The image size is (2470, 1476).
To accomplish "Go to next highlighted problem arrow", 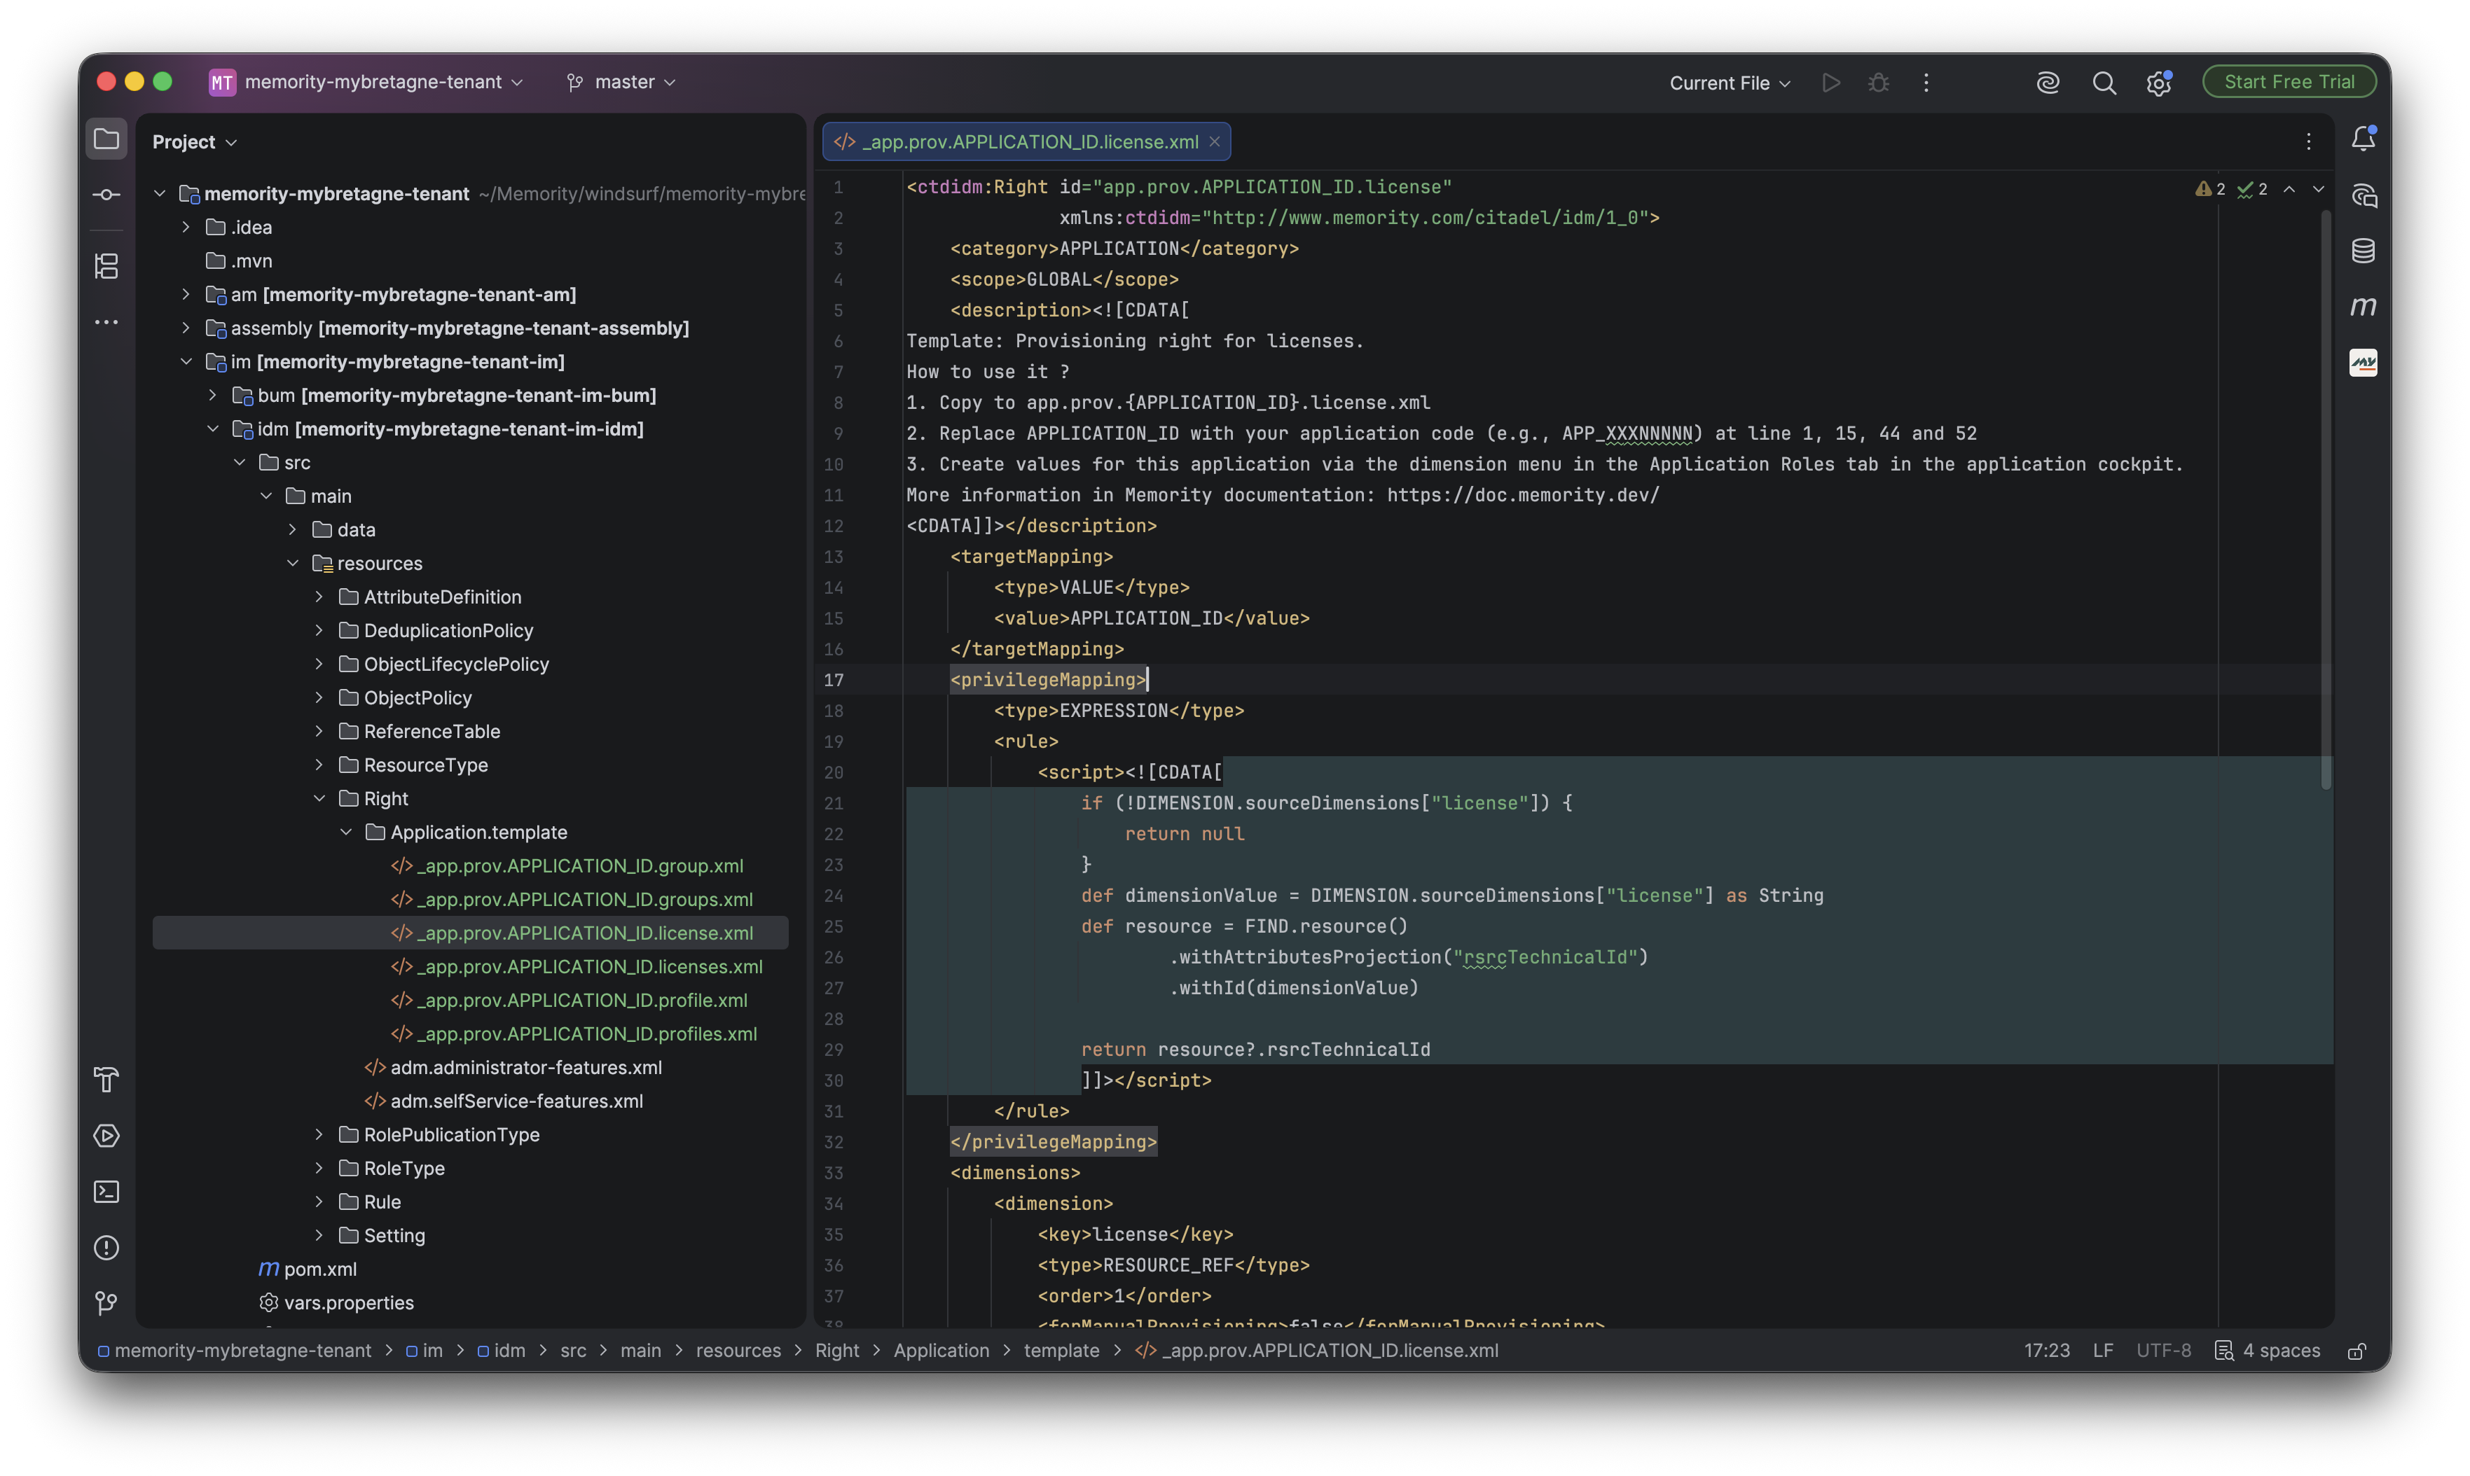I will (2319, 189).
